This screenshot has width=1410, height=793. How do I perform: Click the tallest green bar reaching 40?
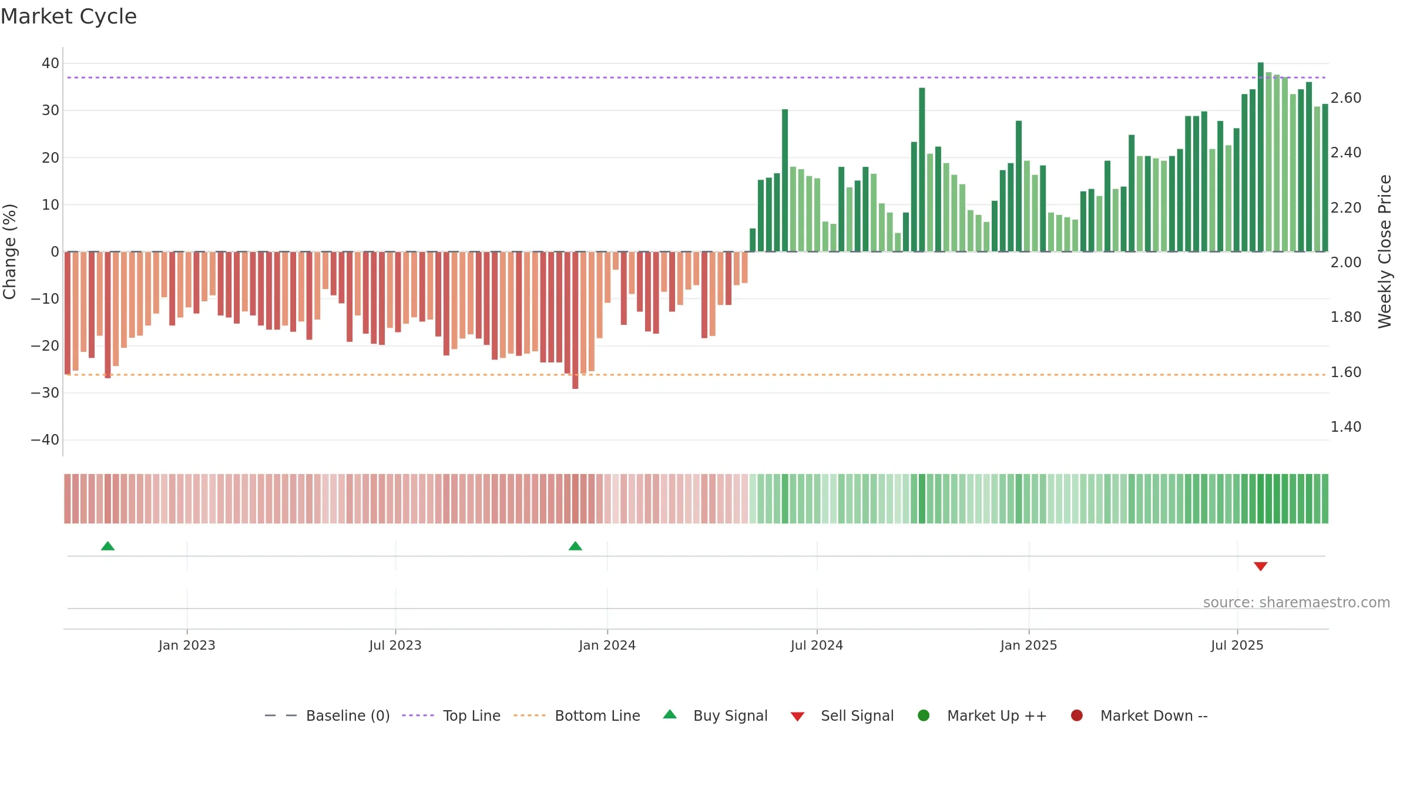(x=1260, y=157)
